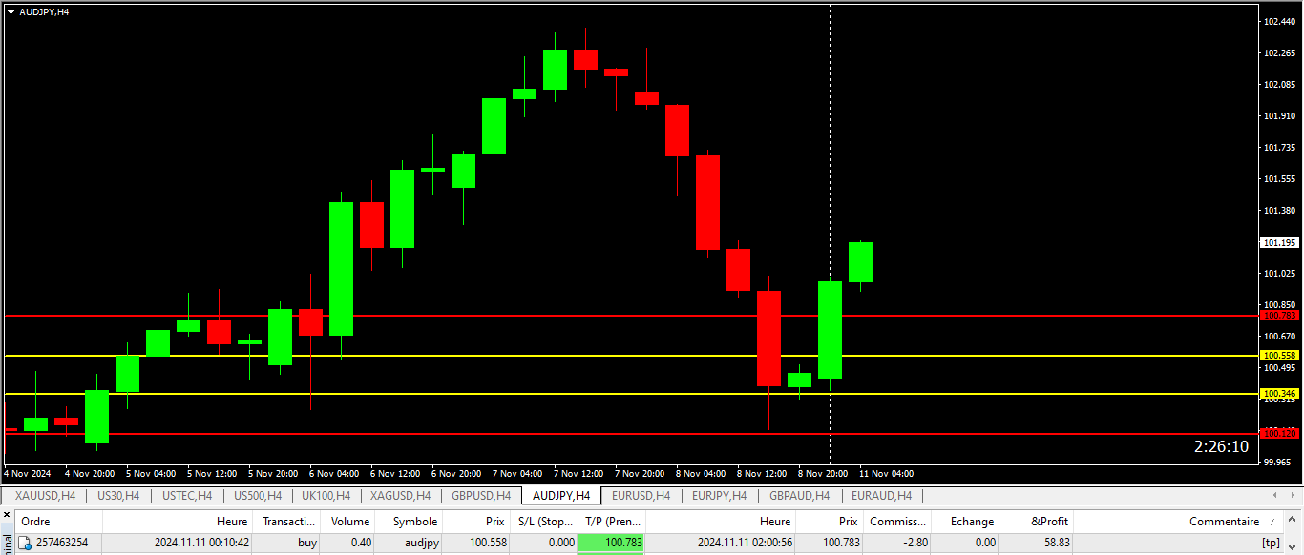The width and height of the screenshot is (1304, 555).
Task: Click the red 100.783 price label
Action: 1279,315
